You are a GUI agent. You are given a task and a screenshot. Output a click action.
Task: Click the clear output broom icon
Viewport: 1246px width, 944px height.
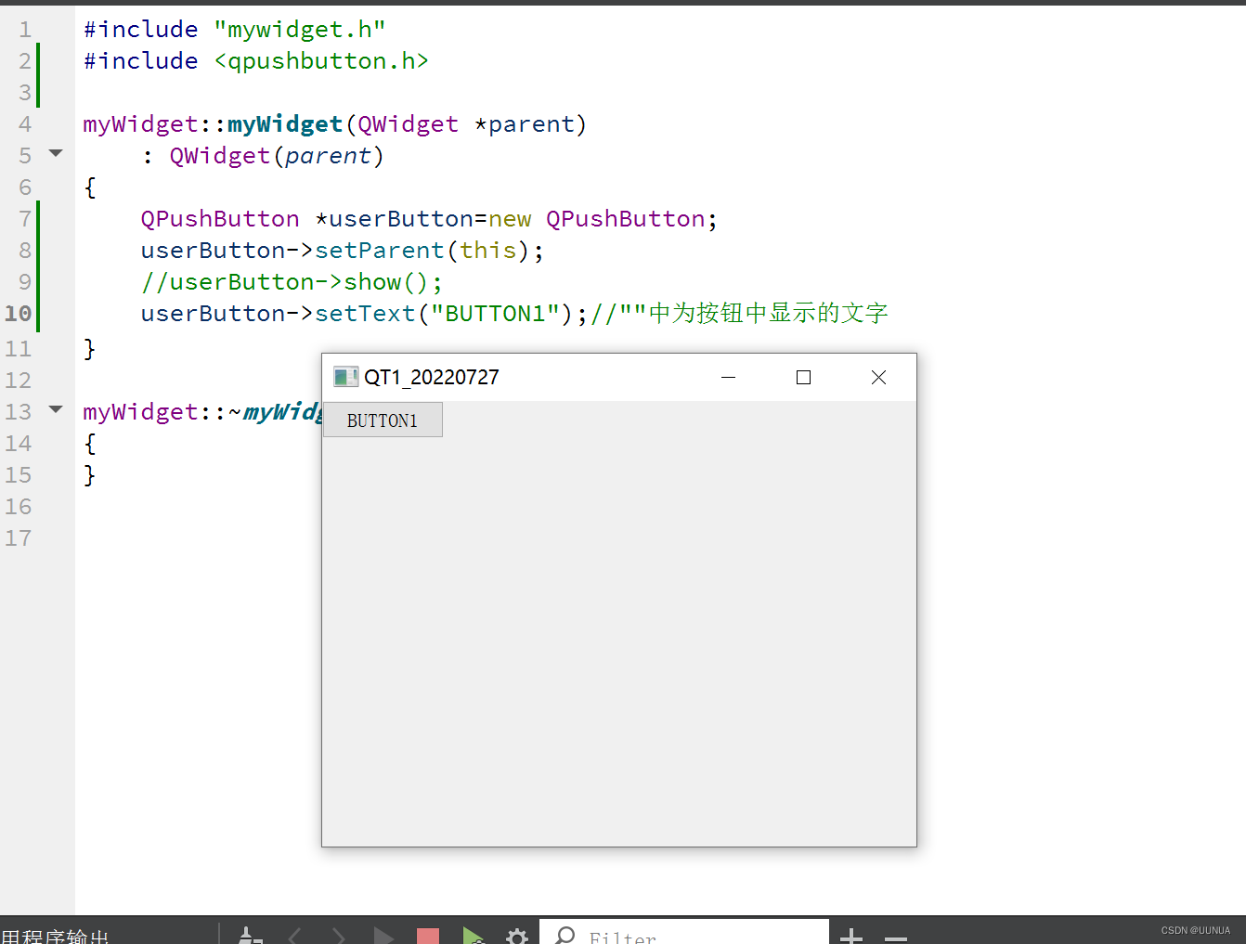coord(250,935)
